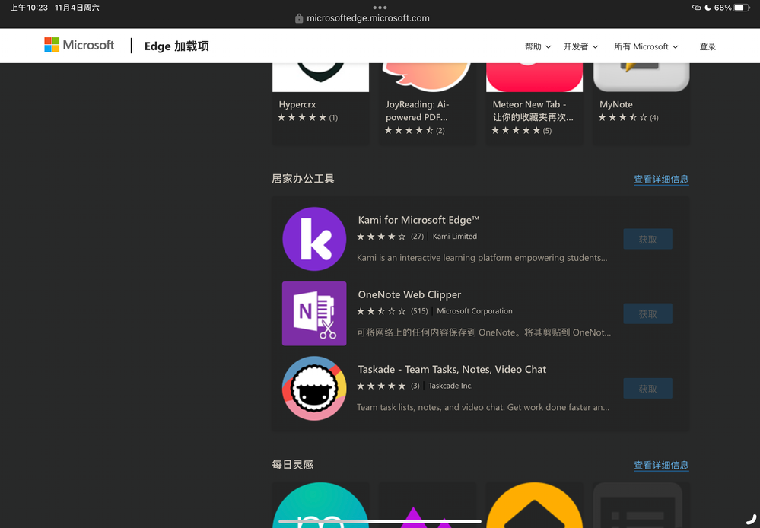The height and width of the screenshot is (528, 760).
Task: Open the OneNote Web Clipper title
Action: [409, 294]
